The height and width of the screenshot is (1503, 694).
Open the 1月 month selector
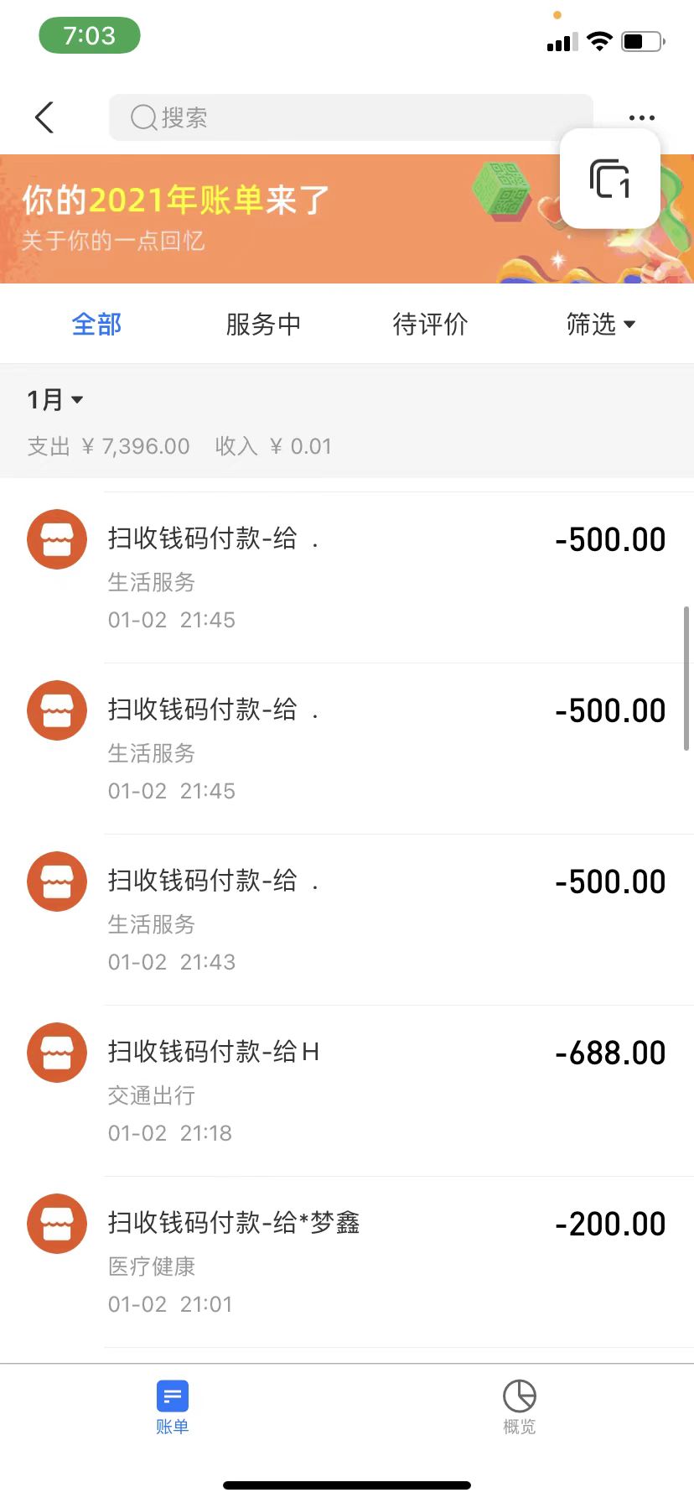click(55, 399)
